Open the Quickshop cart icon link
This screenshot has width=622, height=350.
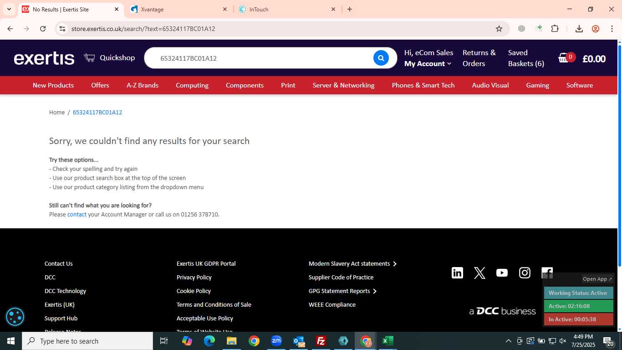(89, 57)
